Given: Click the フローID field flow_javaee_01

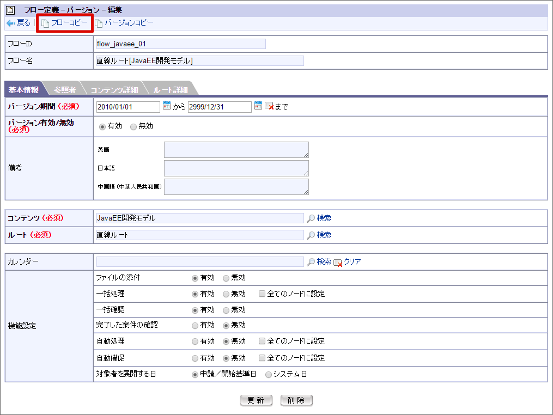Looking at the screenshot, I should click(181, 44).
